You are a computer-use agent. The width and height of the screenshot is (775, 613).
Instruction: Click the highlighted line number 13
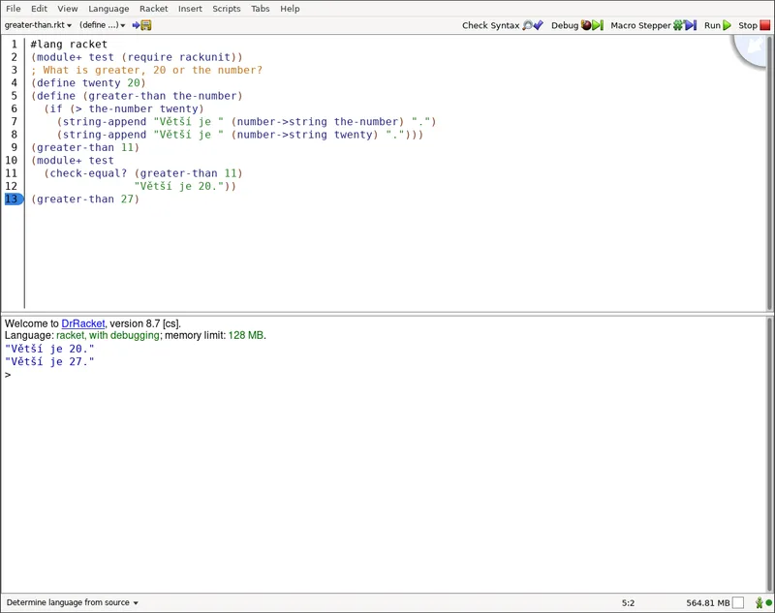pos(13,199)
